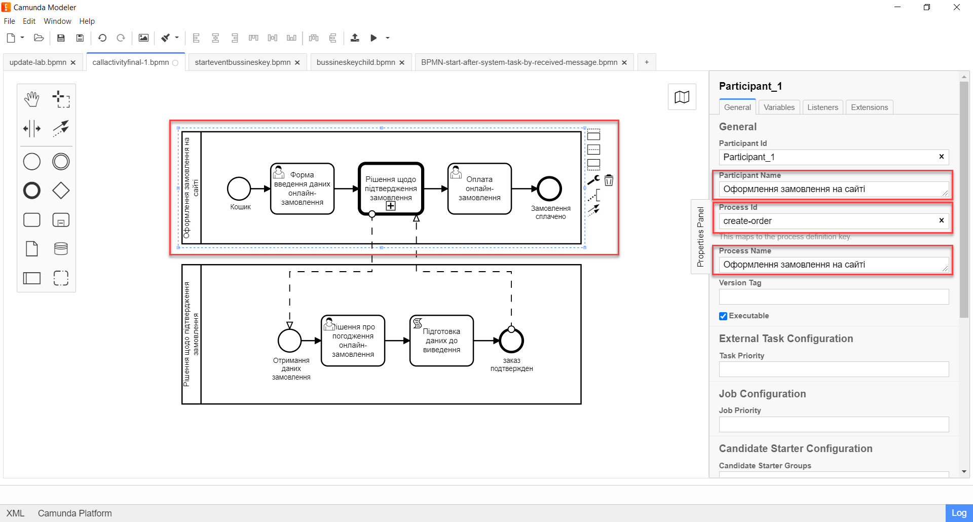973x522 pixels.
Task: Clear the Process Id field
Action: click(941, 220)
